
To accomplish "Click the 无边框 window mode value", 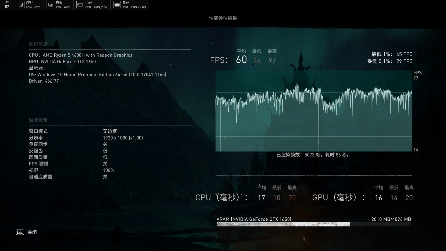I will tap(110, 131).
